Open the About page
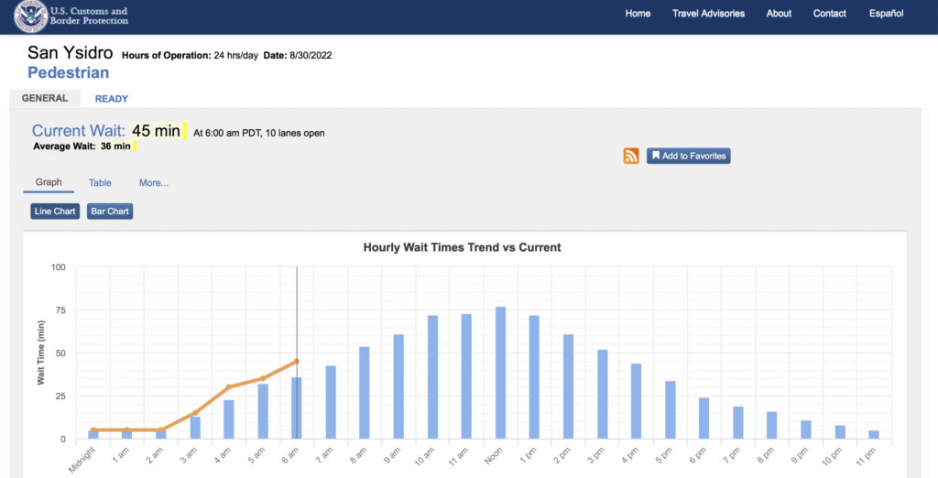 (x=779, y=14)
